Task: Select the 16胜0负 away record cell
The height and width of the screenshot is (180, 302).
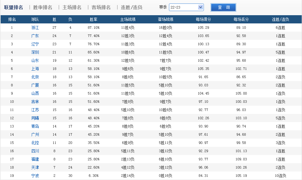Action: point(165,28)
